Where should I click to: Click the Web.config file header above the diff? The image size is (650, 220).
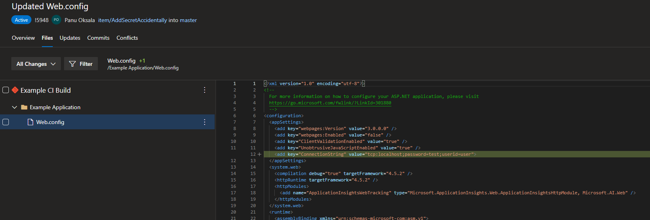121,61
